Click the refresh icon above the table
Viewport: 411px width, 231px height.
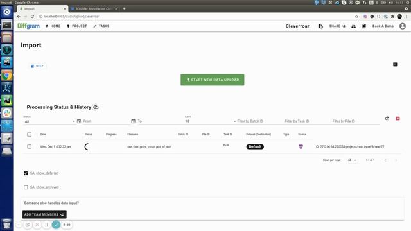387,118
